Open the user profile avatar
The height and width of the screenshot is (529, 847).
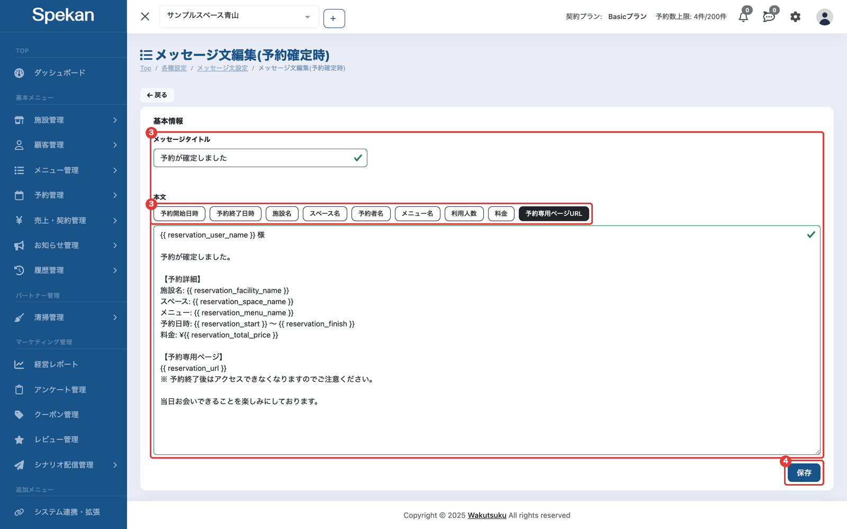pos(824,17)
